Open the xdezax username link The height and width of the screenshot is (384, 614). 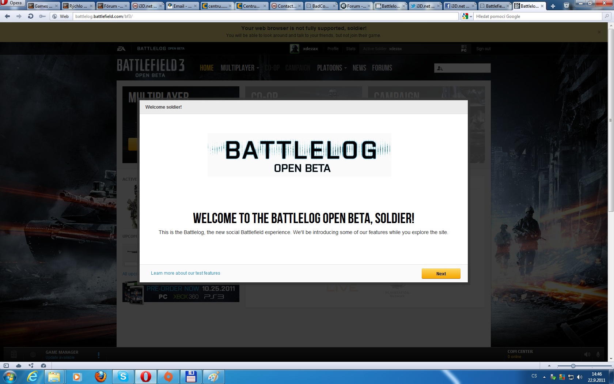tap(310, 49)
